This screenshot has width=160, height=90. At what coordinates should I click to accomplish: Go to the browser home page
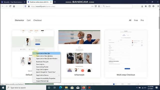coord(14,6)
